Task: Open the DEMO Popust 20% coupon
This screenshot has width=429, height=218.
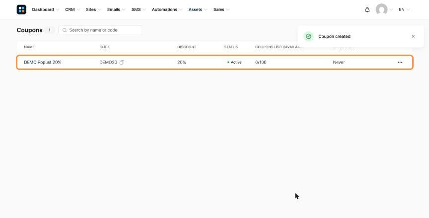Action: click(42, 63)
